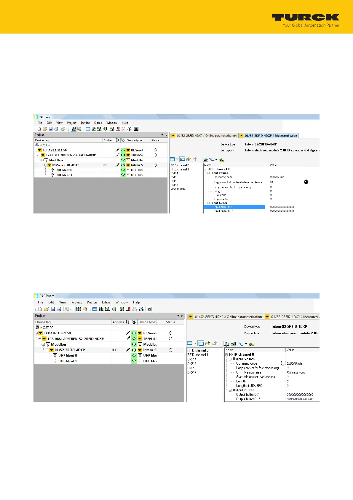Switch to Measured value tab in lower screenshot

292,317
